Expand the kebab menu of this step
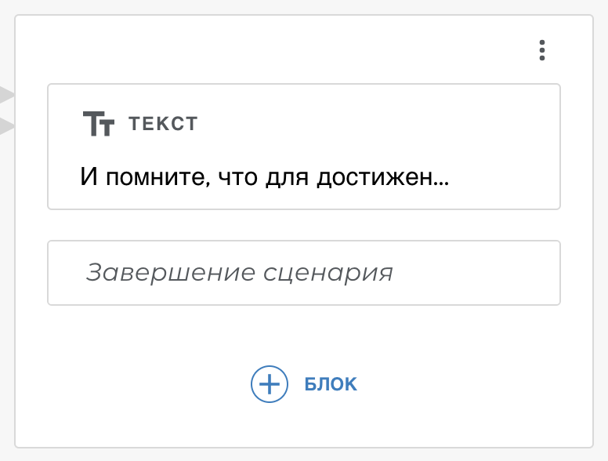The width and height of the screenshot is (608, 461). (542, 51)
